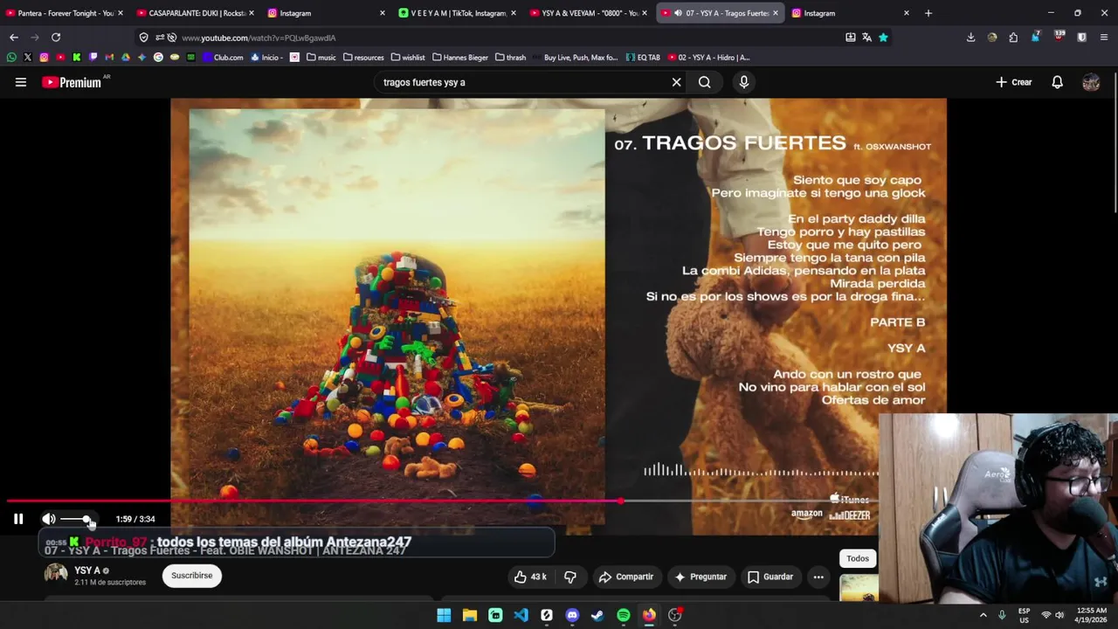Save the video with Guardar
The width and height of the screenshot is (1118, 629).
coord(770,577)
